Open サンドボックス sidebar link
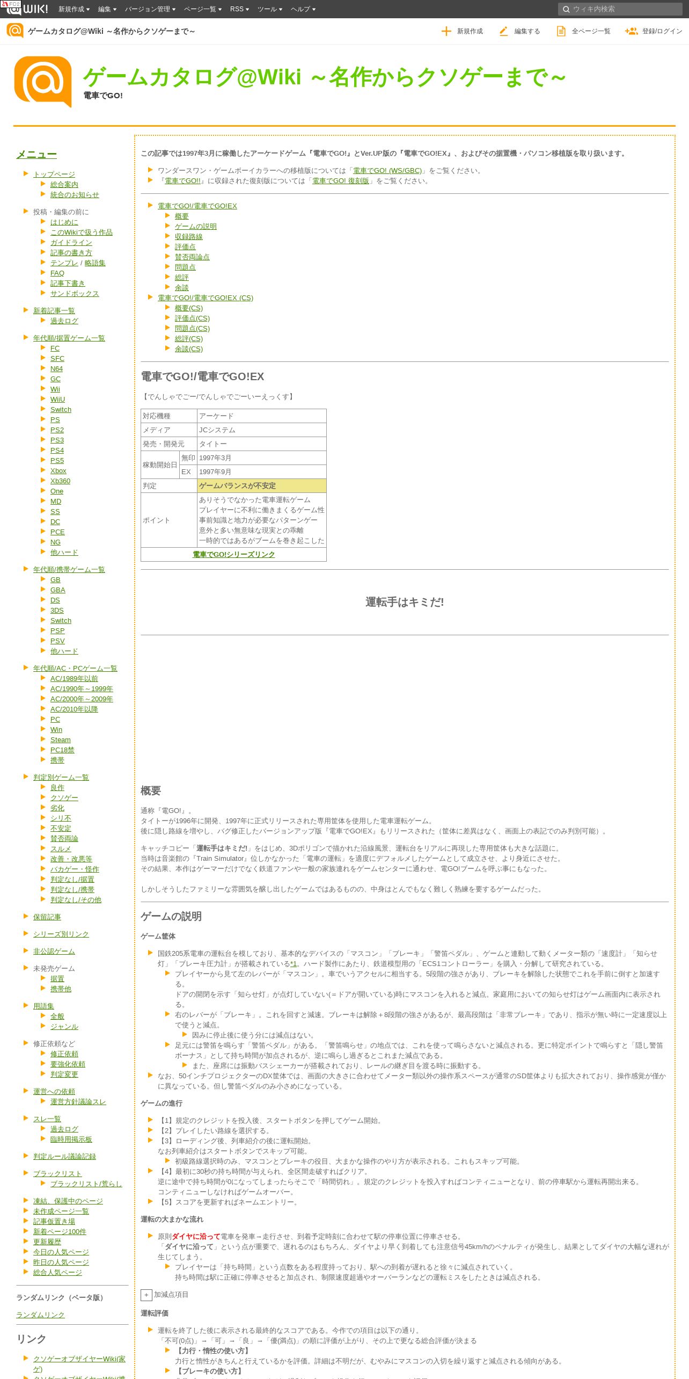 (x=75, y=294)
